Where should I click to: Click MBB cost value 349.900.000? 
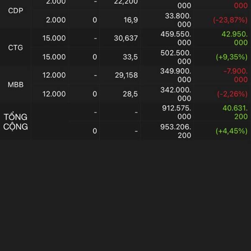(x=176, y=75)
